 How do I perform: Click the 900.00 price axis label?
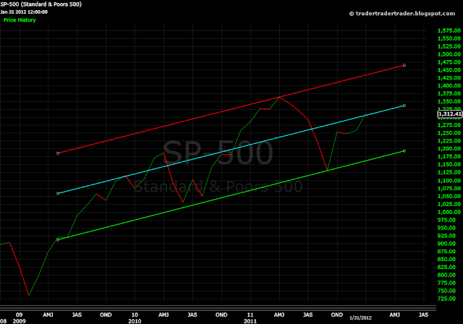click(446, 244)
